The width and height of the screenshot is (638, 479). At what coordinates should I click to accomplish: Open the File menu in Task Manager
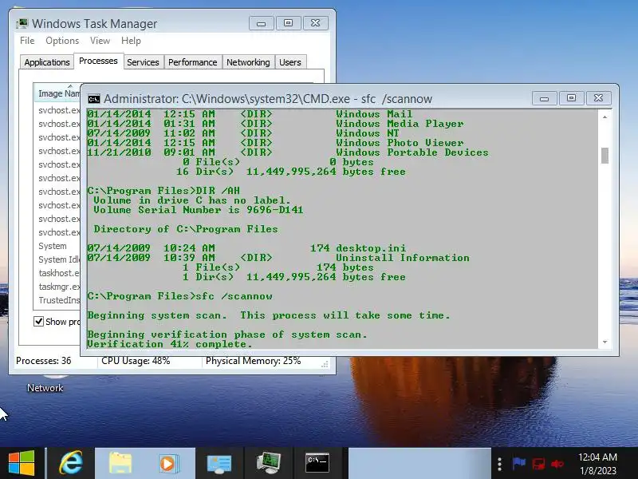click(x=27, y=41)
